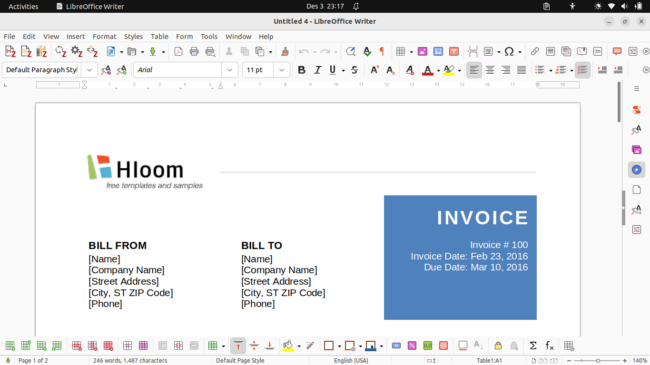Click Clear Direct Formatting icon

pyautogui.click(x=410, y=70)
